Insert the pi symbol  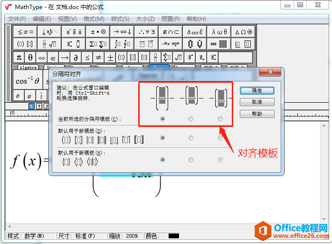point(19,58)
